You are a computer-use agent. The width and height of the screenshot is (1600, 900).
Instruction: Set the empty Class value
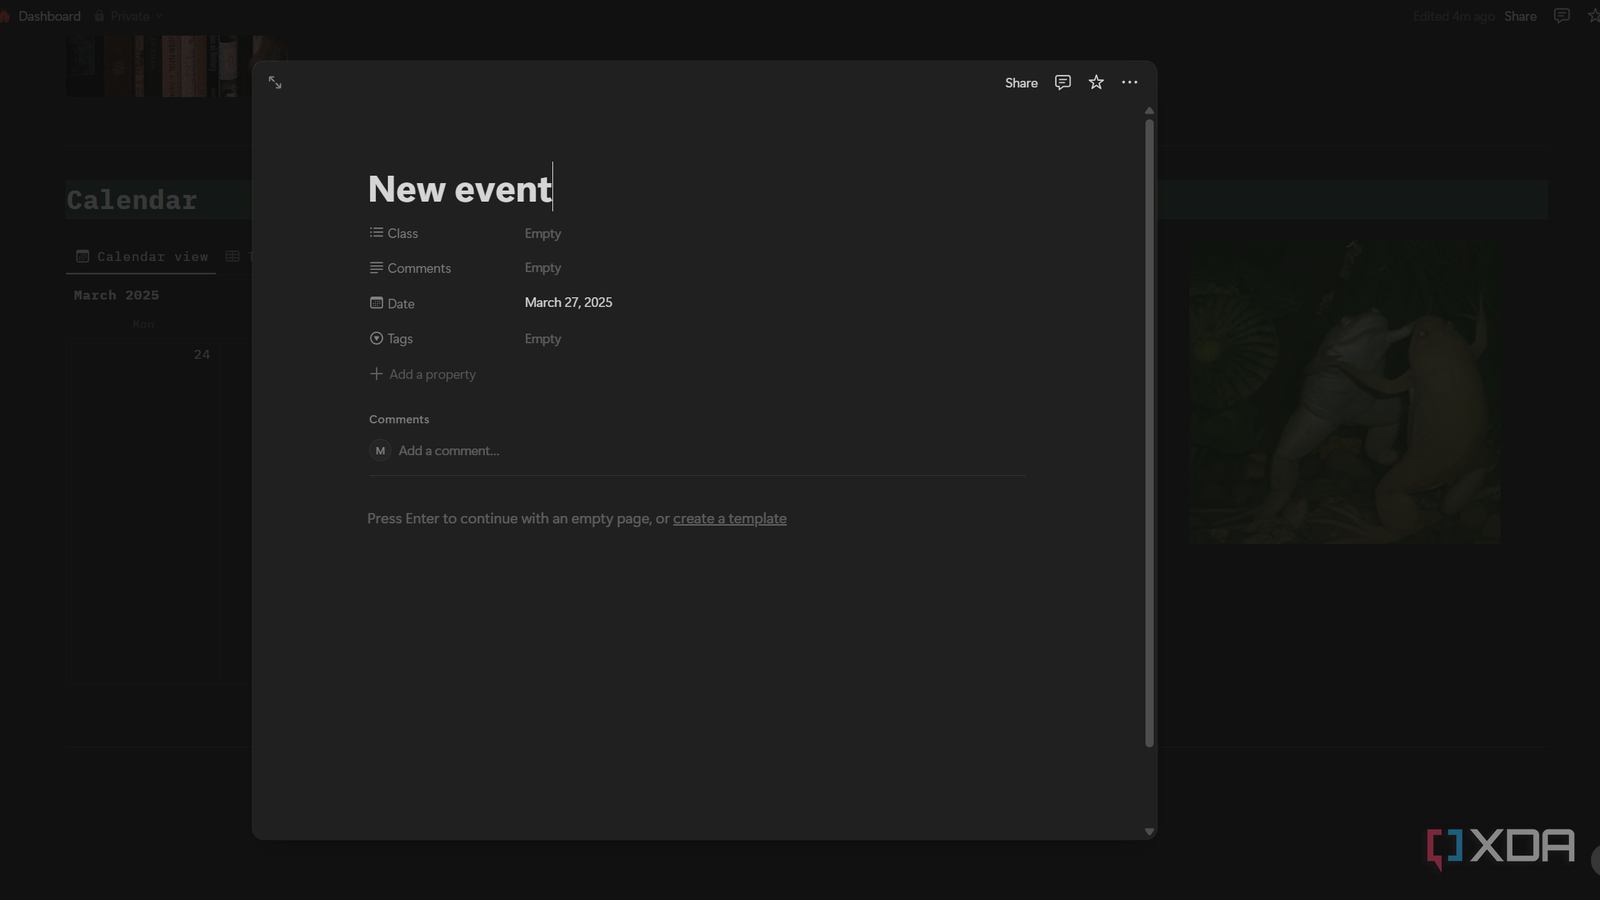tap(543, 234)
